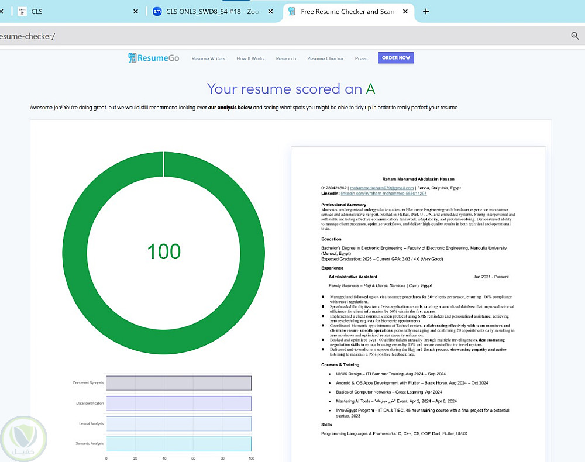Click the 'Document Synopsis' chart label
Screen dimensions: 585x462
(88, 383)
